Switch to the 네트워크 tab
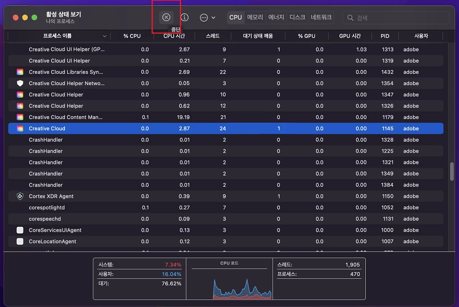The image size is (459, 307). (x=321, y=17)
